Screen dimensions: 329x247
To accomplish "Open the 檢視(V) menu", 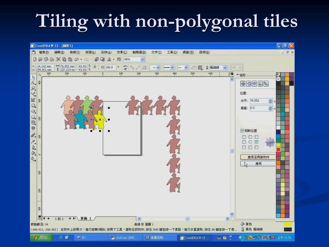I will [75, 52].
